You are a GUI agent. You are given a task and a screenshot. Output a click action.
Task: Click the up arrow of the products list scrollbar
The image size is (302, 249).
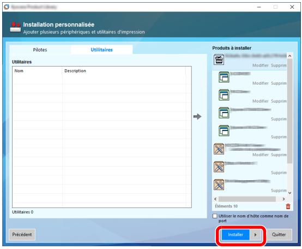289,56
